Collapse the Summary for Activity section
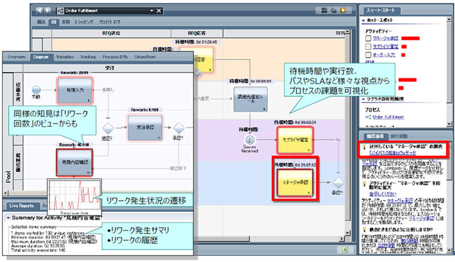 8,218
